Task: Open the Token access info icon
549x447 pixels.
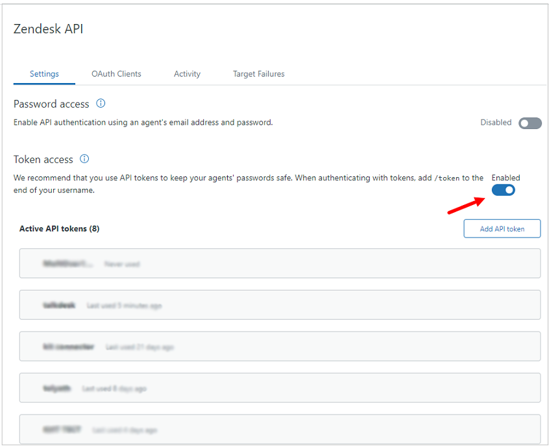Action: (84, 158)
